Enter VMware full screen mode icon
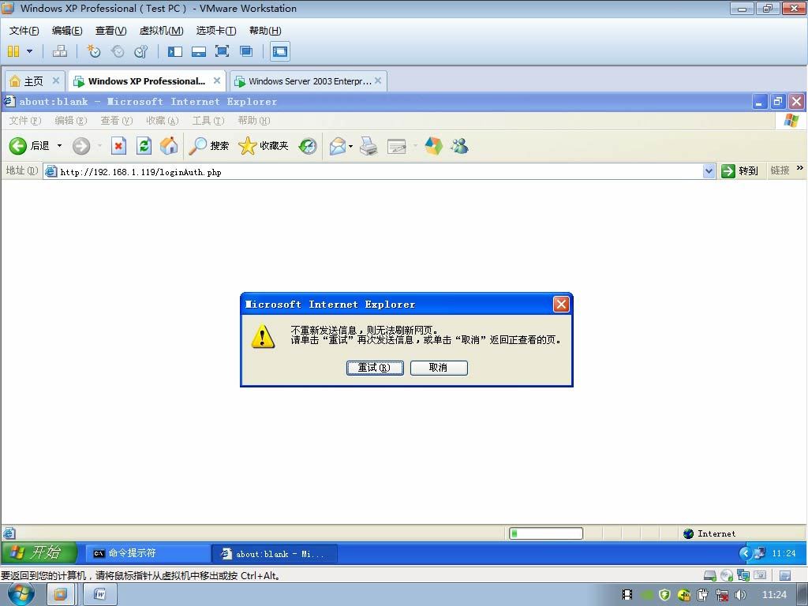 222,51
